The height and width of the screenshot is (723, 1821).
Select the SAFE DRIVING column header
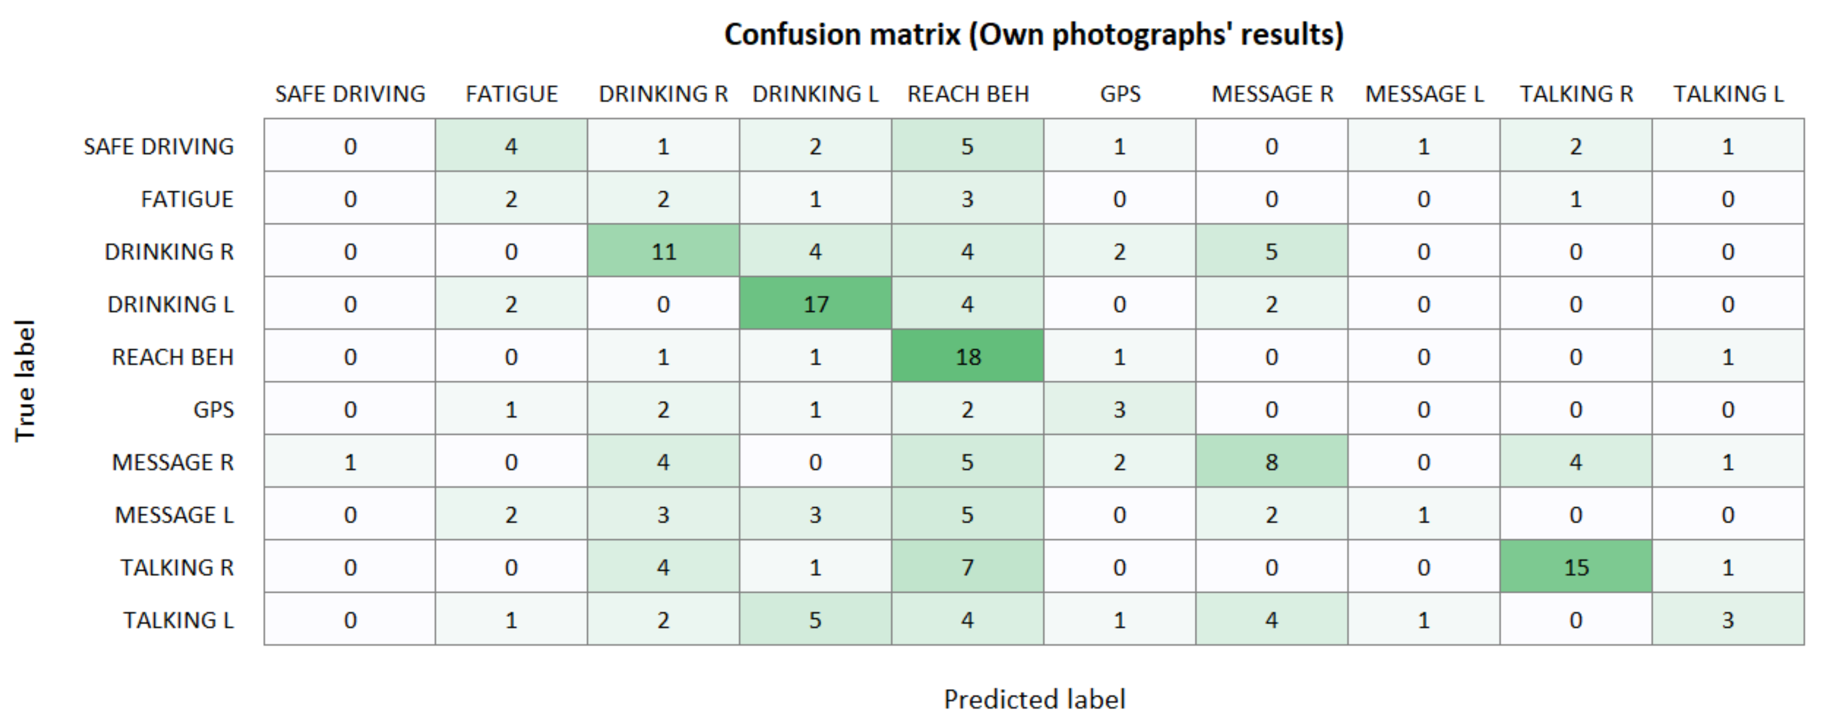350,94
